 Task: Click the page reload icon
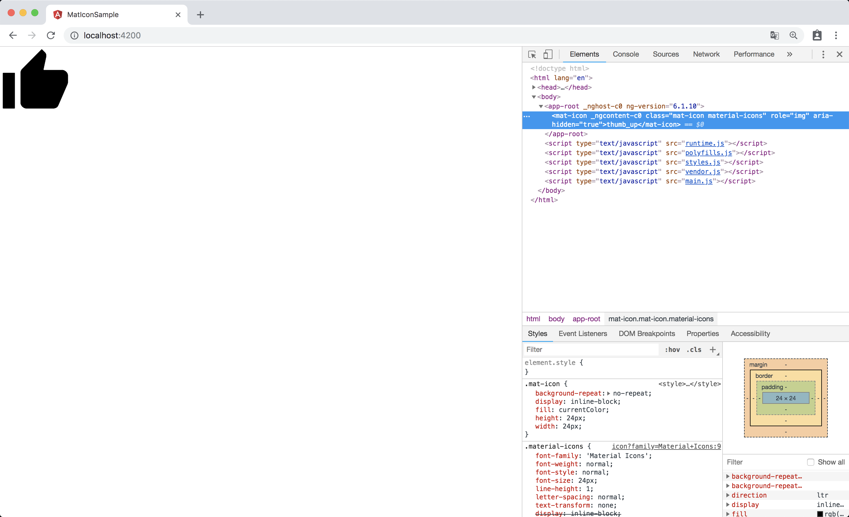(x=51, y=35)
